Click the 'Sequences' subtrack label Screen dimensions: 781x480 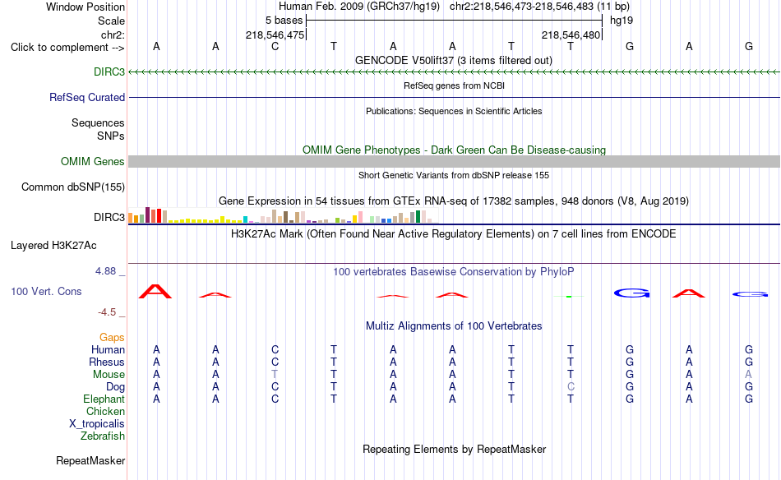98,123
